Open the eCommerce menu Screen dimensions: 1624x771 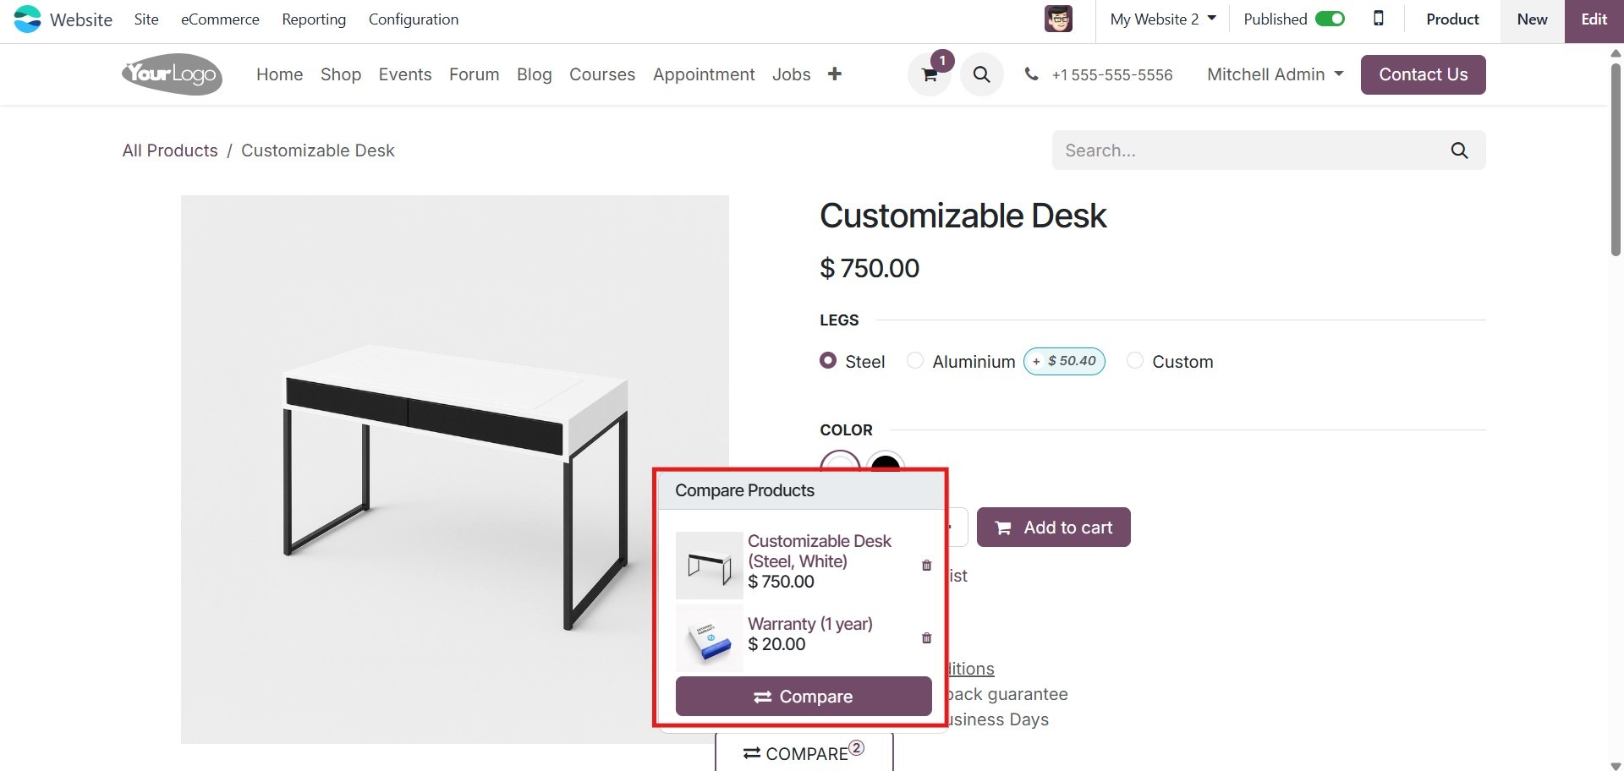(220, 19)
